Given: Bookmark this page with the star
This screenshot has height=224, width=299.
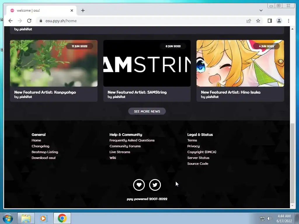Looking at the screenshot, I should tap(258, 21).
